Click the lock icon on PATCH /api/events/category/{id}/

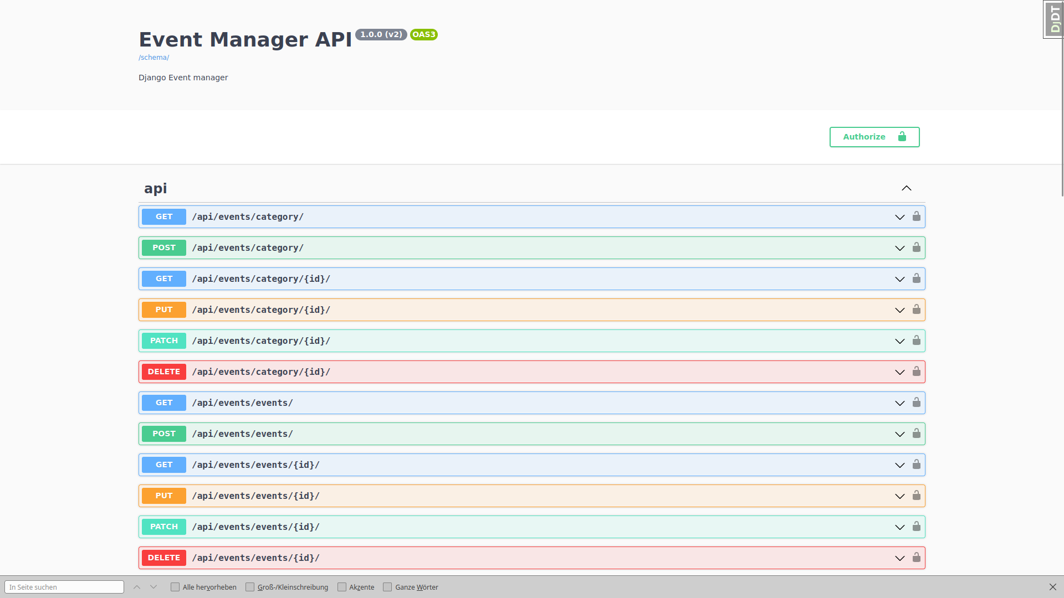pyautogui.click(x=917, y=341)
